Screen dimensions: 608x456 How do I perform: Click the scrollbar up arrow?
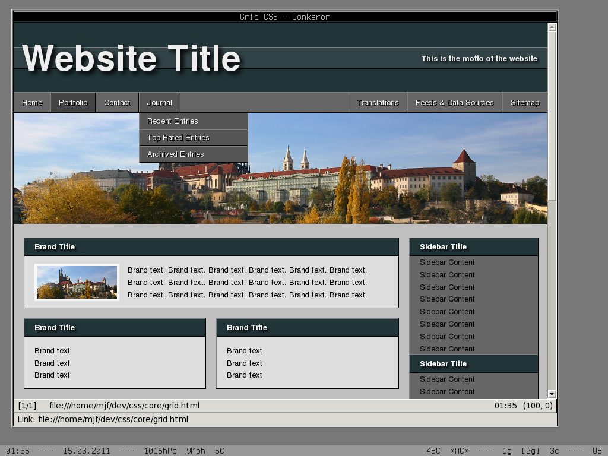click(552, 27)
